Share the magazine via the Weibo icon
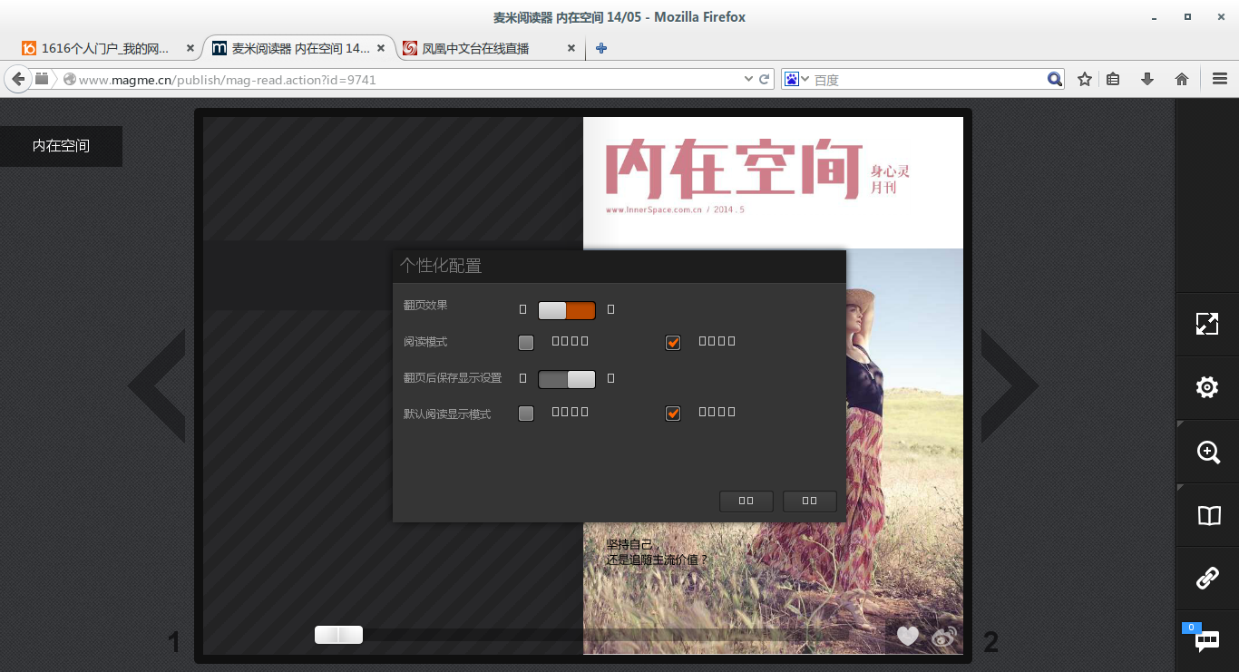This screenshot has height=672, width=1239. point(944,638)
